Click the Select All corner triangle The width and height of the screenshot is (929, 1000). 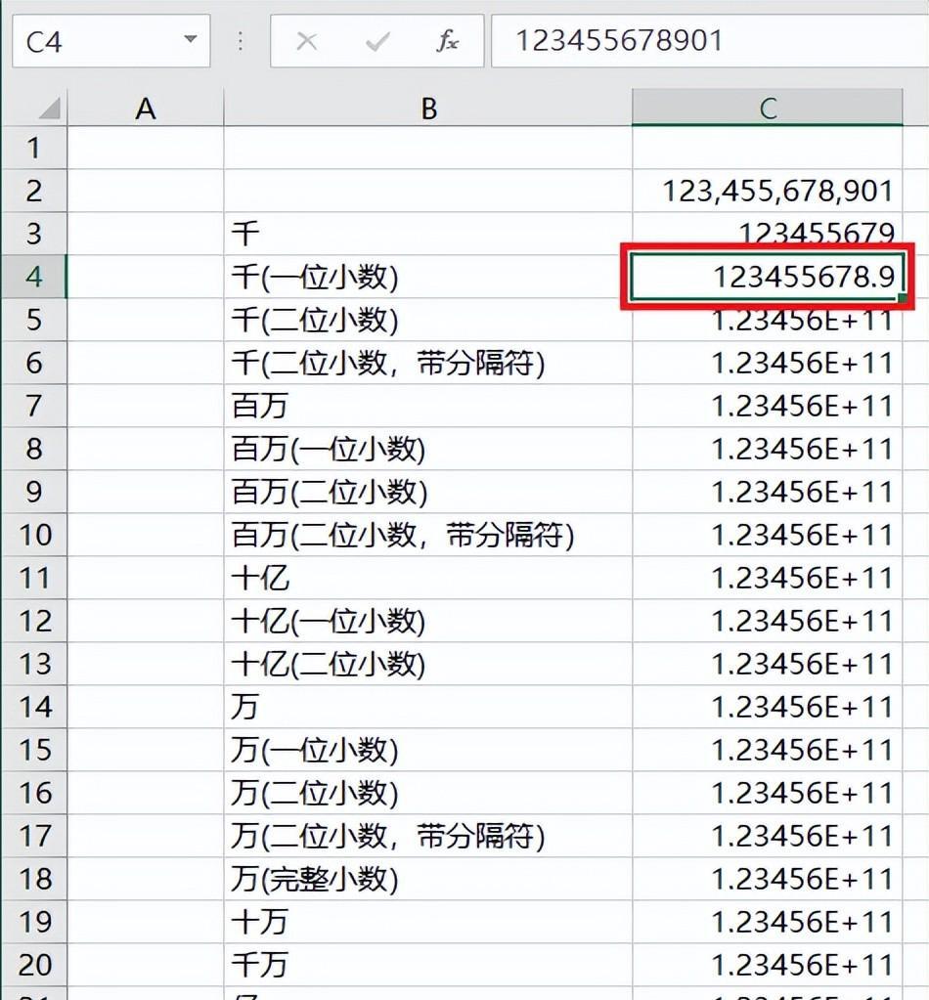point(49,108)
